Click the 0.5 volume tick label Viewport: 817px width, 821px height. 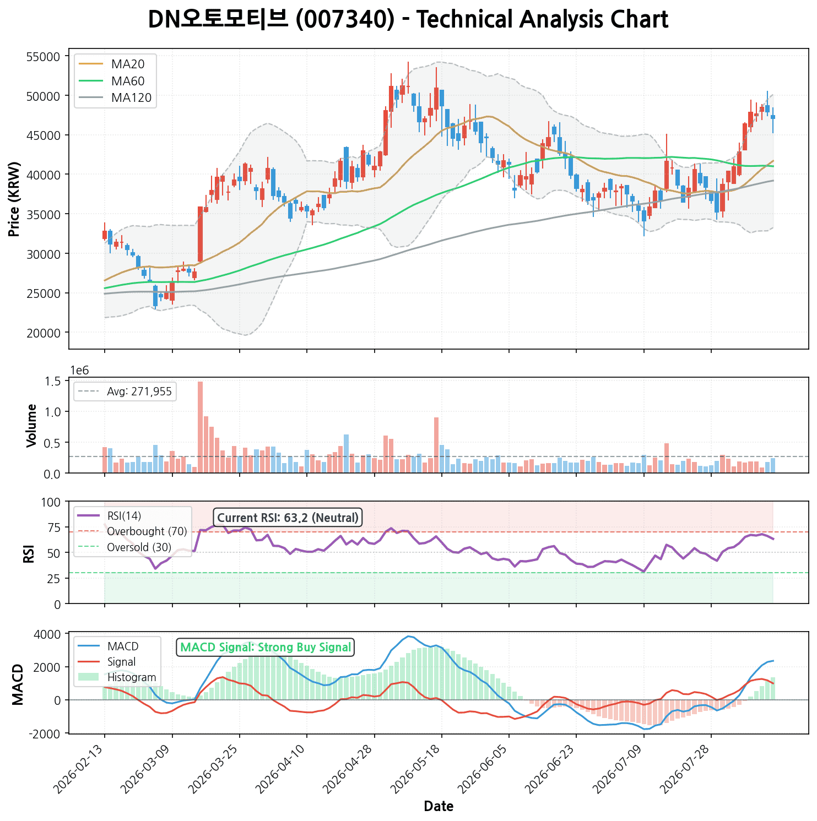51,443
